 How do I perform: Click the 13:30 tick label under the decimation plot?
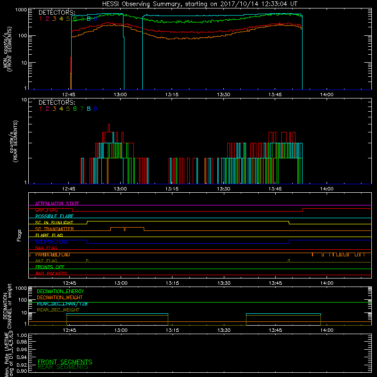coord(224,330)
